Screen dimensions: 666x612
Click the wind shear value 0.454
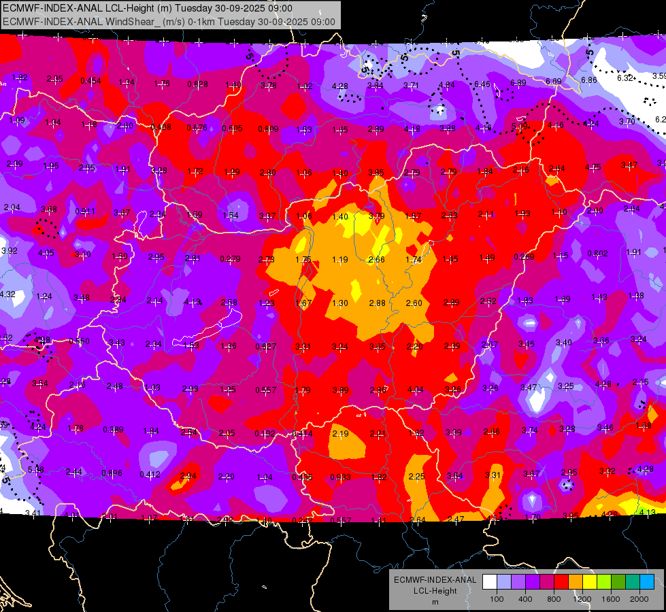tap(91, 81)
